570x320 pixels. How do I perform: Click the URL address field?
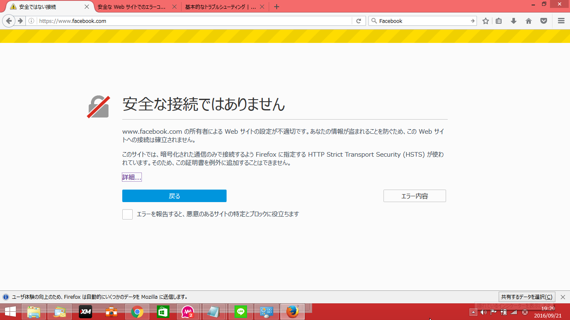tap(192, 21)
